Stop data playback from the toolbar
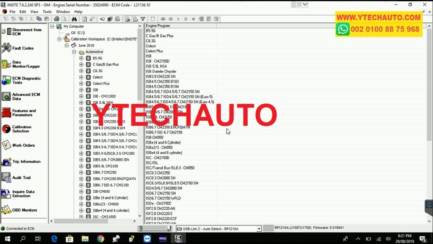The image size is (433, 244). [194, 19]
